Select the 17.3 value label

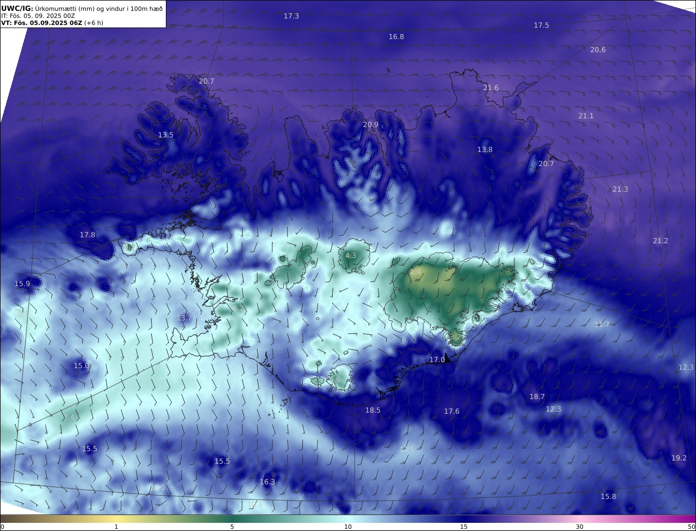[291, 16]
